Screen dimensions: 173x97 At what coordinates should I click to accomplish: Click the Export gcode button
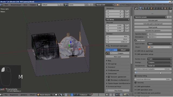click(153, 27)
